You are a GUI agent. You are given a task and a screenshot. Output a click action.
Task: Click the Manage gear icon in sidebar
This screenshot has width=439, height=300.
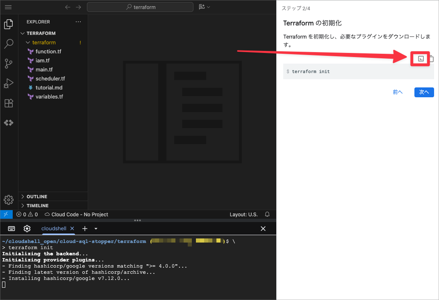tap(9, 200)
